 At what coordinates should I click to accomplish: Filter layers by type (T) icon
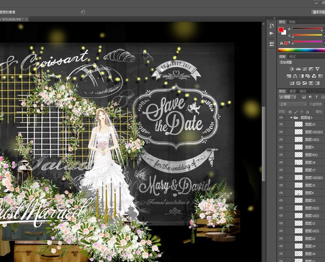click(x=316, y=97)
